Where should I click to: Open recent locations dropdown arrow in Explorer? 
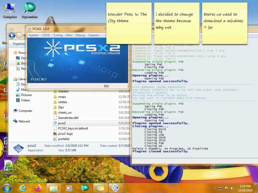[24, 35]
